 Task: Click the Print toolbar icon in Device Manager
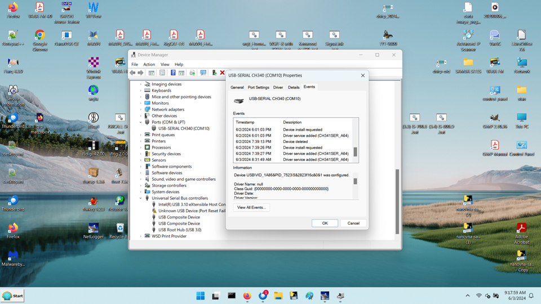pos(192,73)
